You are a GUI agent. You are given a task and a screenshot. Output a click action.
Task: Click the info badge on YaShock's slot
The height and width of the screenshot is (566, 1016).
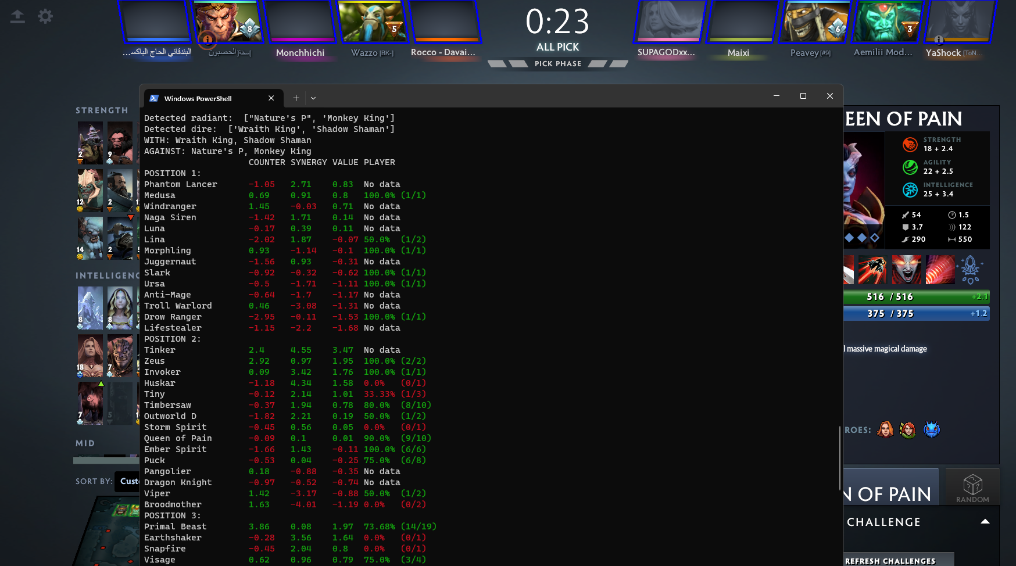coord(939,40)
